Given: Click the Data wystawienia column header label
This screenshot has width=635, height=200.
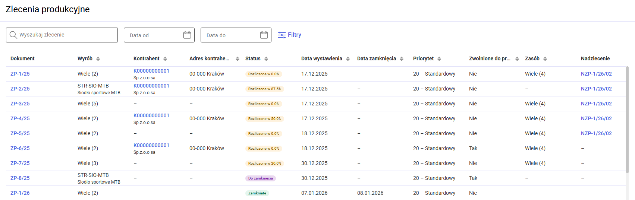Looking at the screenshot, I should [x=321, y=58].
